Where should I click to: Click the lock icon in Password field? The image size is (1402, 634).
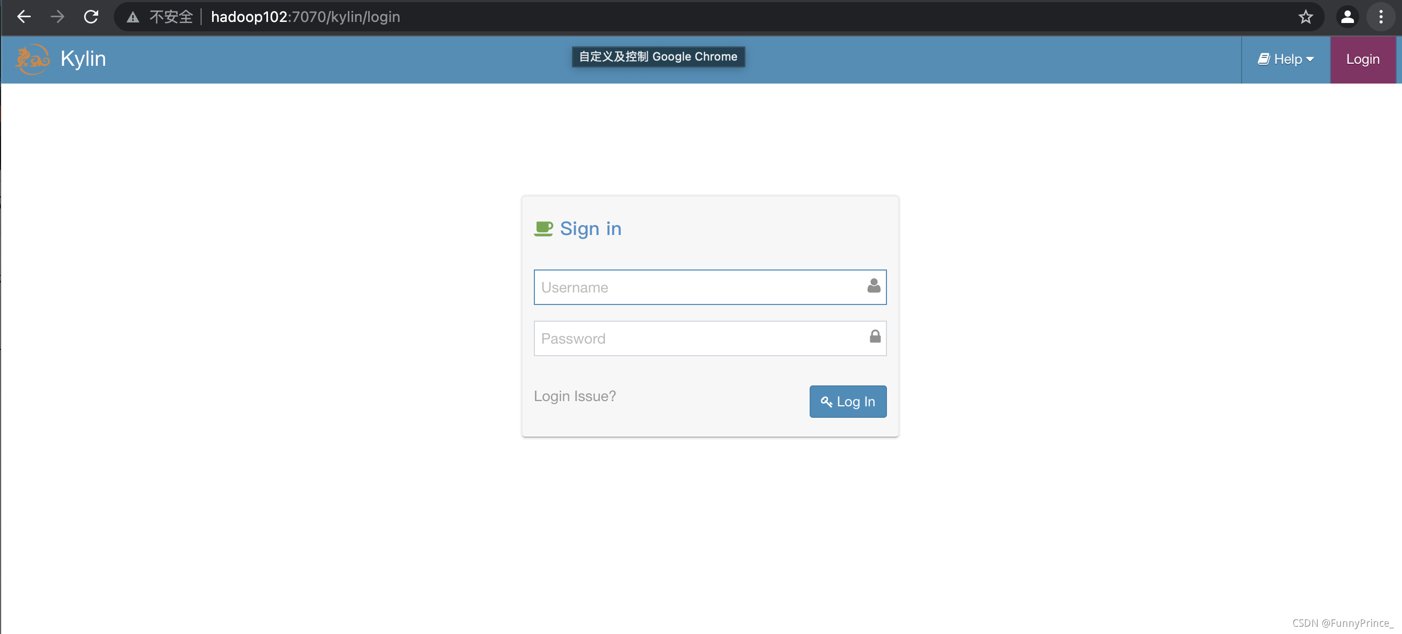point(874,337)
